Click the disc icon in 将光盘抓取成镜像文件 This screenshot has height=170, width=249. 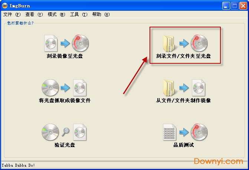(x=50, y=88)
